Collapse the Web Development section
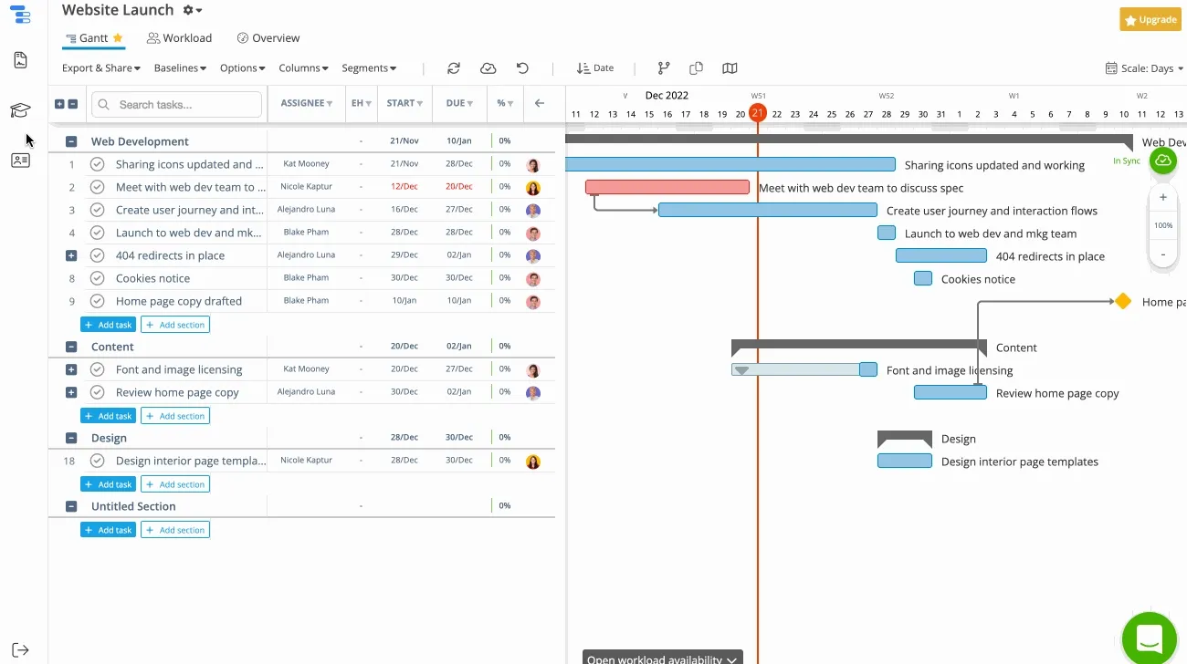Image resolution: width=1187 pixels, height=664 pixels. click(x=71, y=141)
